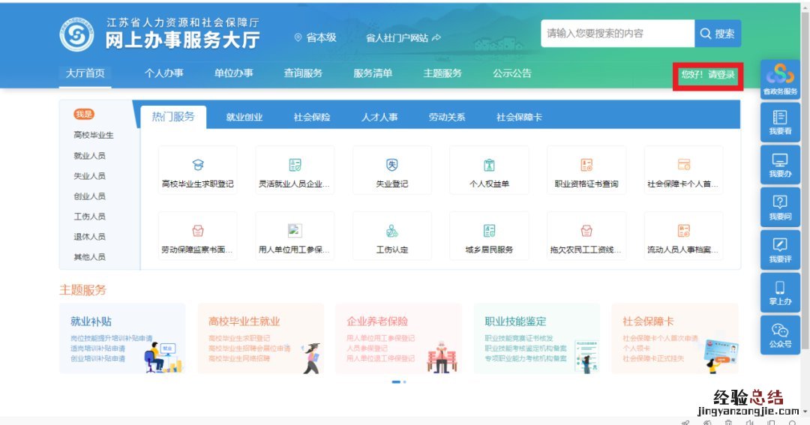The height and width of the screenshot is (425, 810).
Task: Click the 城乡居民服务 icon
Action: pyautogui.click(x=489, y=232)
